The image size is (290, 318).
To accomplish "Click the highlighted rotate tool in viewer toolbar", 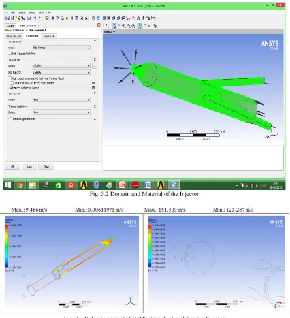I will pyautogui.click(x=114, y=26).
